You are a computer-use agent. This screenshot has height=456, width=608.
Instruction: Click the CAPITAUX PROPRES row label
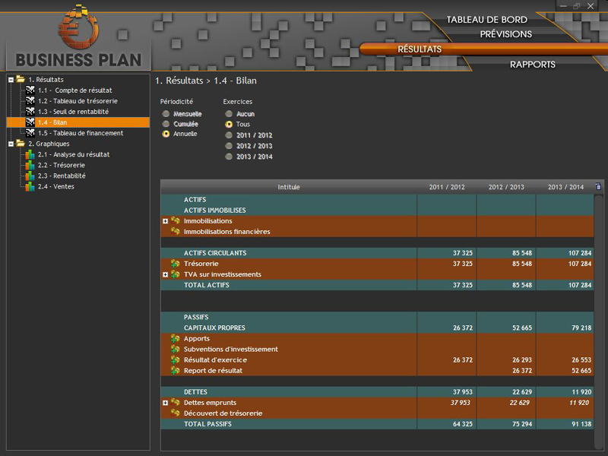pos(214,328)
